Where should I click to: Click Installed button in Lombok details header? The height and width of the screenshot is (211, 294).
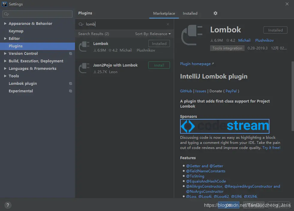(x=275, y=30)
